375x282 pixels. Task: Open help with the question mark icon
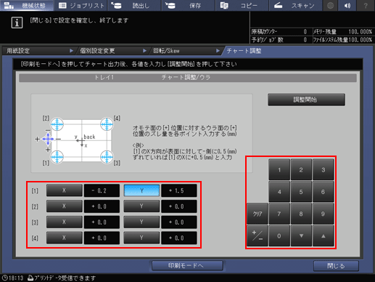(366, 5)
